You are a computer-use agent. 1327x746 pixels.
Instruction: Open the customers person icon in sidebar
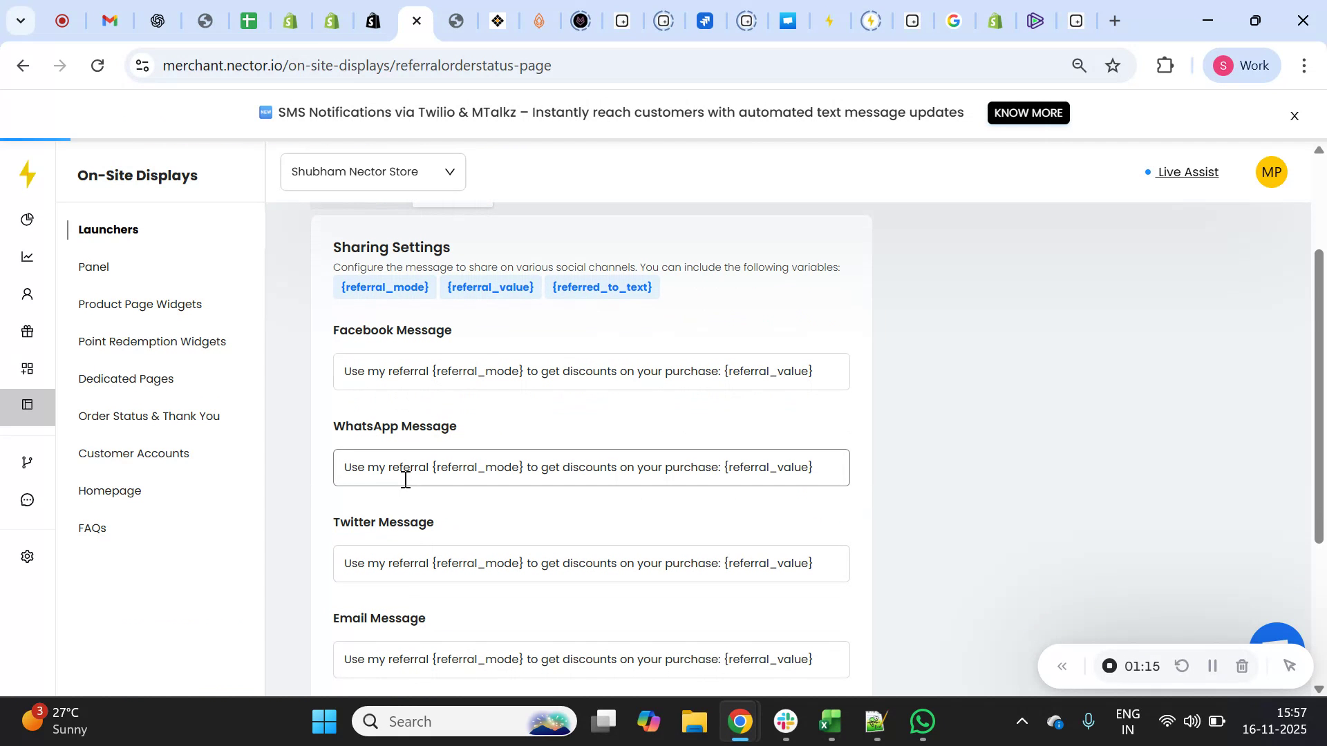click(28, 294)
